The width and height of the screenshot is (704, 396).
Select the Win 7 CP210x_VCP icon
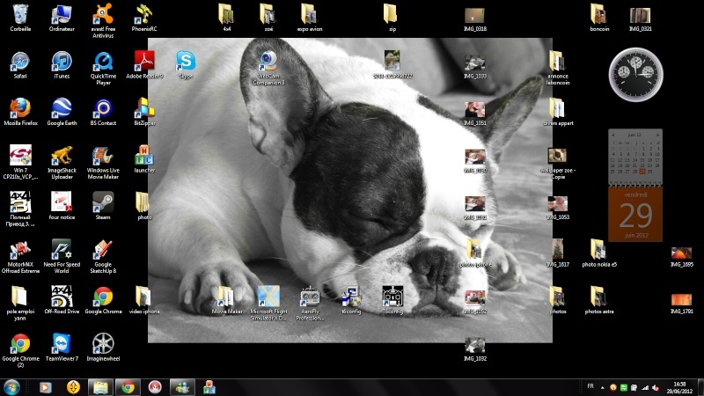click(x=20, y=163)
